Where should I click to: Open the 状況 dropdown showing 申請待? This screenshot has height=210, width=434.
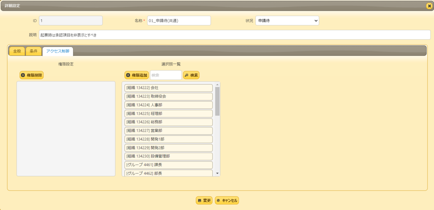[x=287, y=21]
